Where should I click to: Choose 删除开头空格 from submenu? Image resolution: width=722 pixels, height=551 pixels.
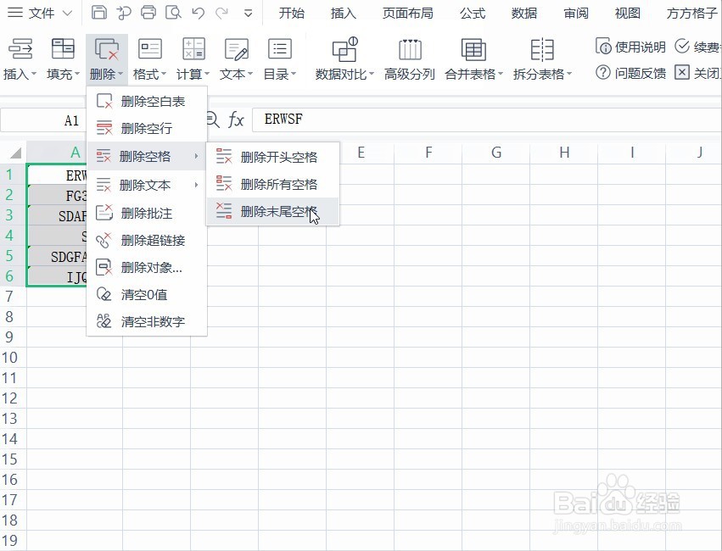tap(273, 158)
